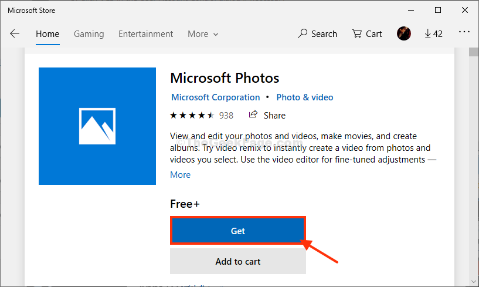
Task: Open the Home tab
Action: coord(47,34)
